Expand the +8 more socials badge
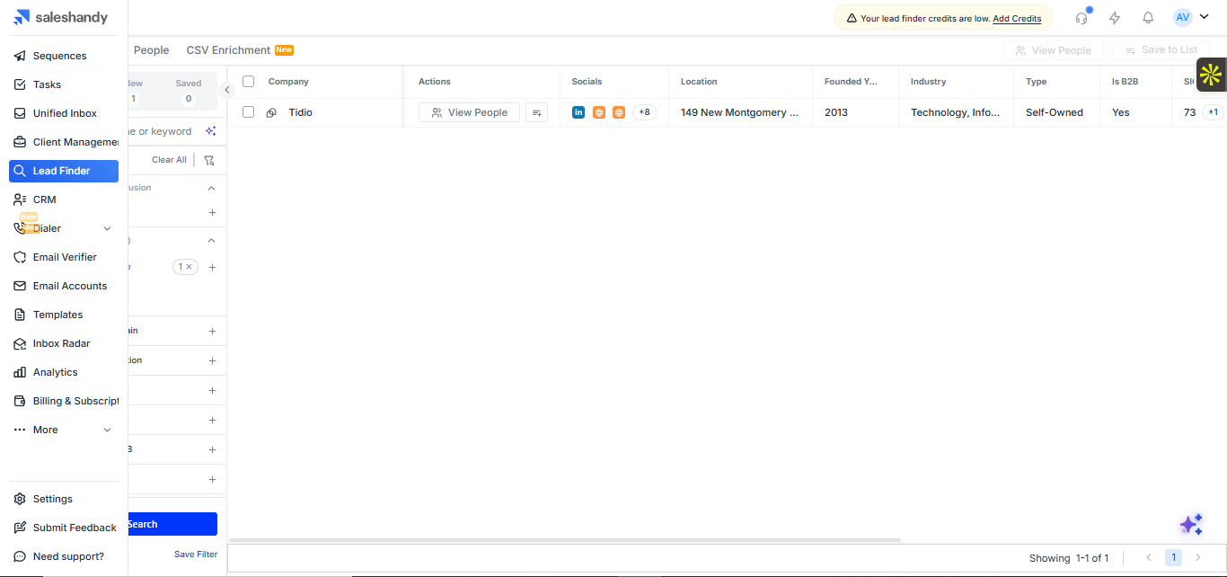This screenshot has height=577, width=1227. (644, 112)
